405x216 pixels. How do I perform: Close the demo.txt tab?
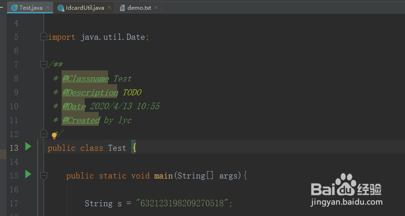coord(156,7)
